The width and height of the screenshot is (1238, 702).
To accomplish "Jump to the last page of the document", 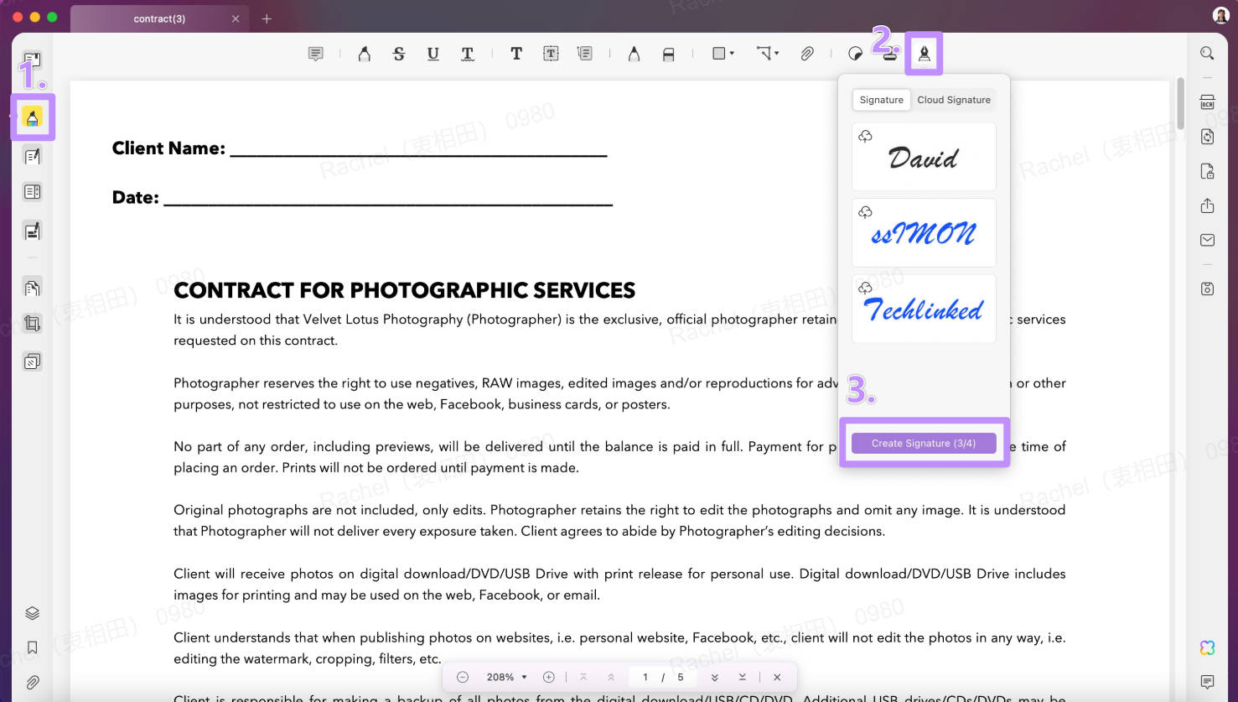I will tap(741, 677).
